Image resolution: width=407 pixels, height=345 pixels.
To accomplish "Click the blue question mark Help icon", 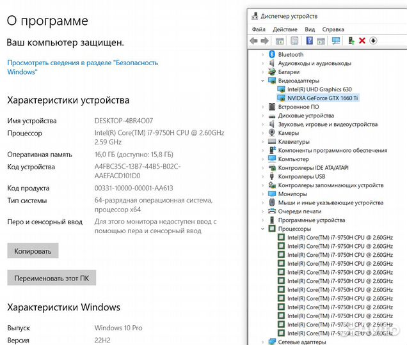I will click(x=309, y=41).
